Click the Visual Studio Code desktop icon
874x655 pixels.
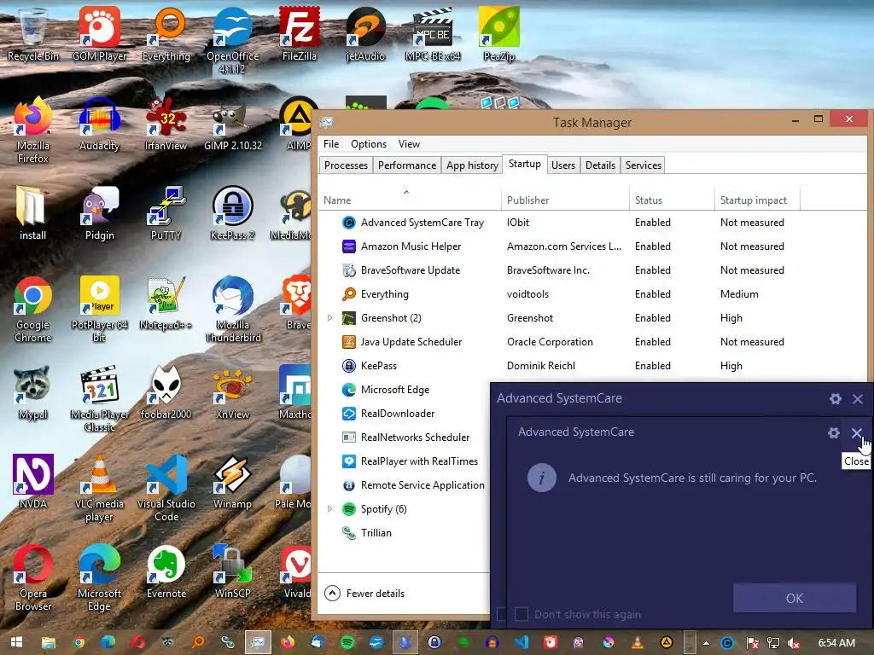coord(166,489)
